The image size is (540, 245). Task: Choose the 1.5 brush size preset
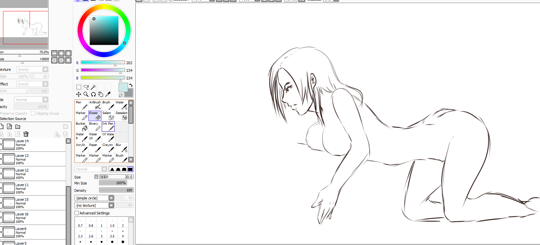pyautogui.click(x=112, y=223)
